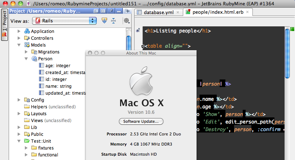Select the Test::Unit folder icon
295x160 pixels.
pyautogui.click(x=27, y=141)
